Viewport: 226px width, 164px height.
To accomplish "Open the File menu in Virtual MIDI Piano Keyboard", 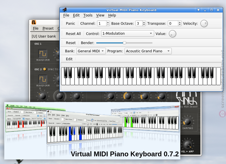I will tap(66, 15).
